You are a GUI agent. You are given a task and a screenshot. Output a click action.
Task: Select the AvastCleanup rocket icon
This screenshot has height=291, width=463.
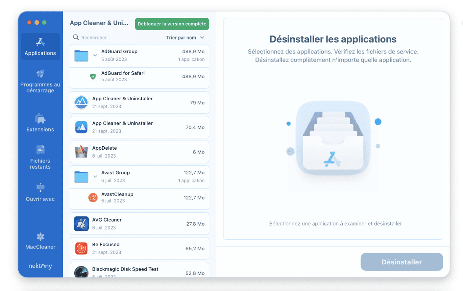(93, 198)
